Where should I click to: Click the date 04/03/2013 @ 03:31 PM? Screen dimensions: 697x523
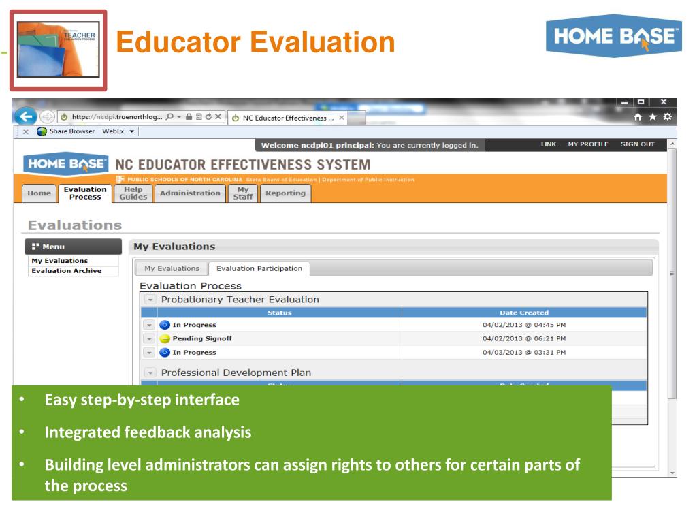[x=524, y=352]
